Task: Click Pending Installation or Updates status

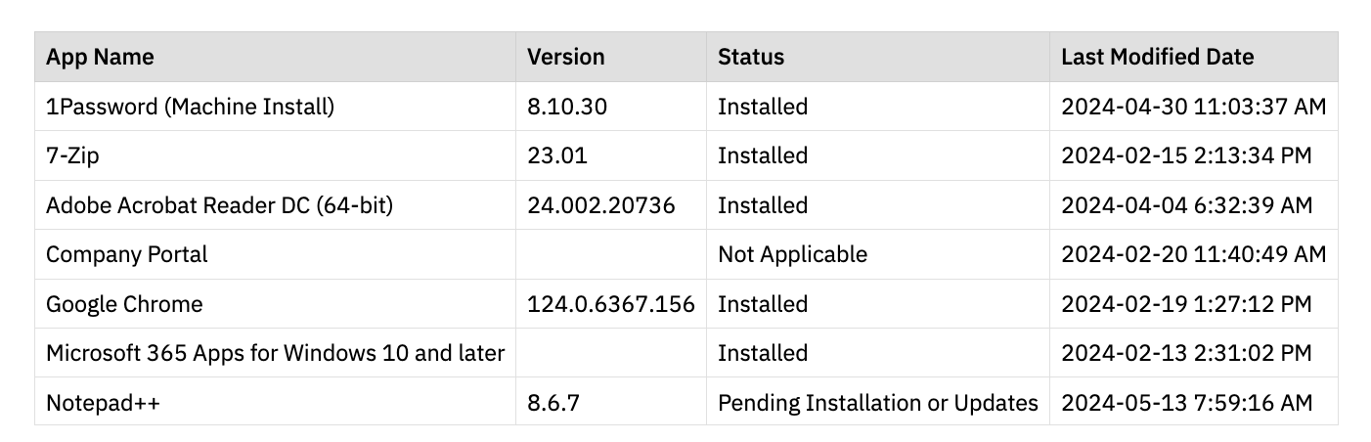Action: 877,403
